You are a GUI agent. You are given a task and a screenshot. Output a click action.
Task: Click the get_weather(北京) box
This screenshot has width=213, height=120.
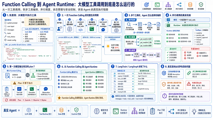[x=146, y=39]
